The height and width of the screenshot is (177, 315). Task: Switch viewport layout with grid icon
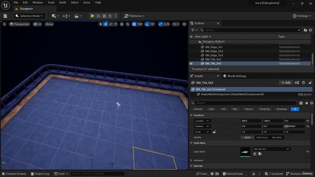click(184, 24)
